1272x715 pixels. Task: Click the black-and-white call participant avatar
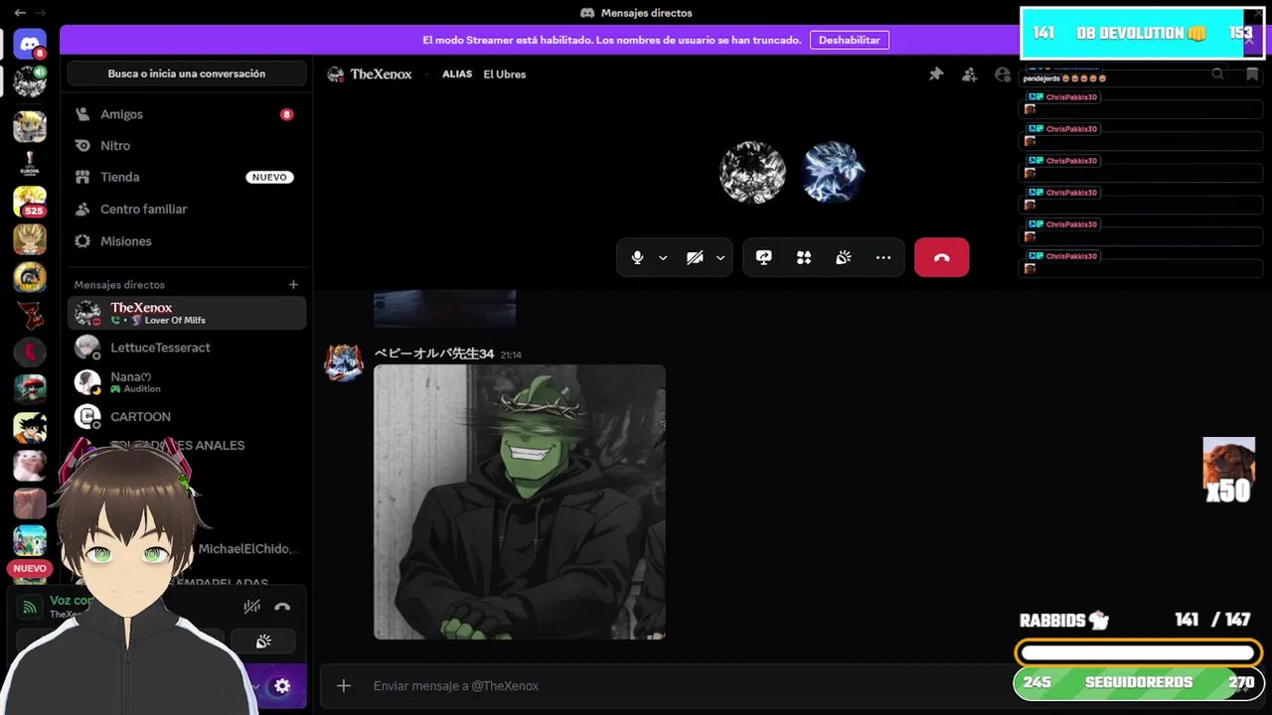(x=752, y=172)
